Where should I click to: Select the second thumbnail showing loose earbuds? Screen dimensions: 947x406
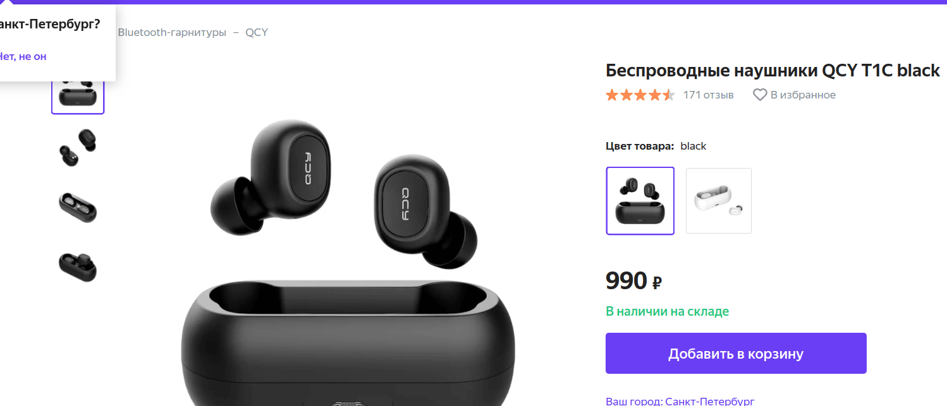78,148
